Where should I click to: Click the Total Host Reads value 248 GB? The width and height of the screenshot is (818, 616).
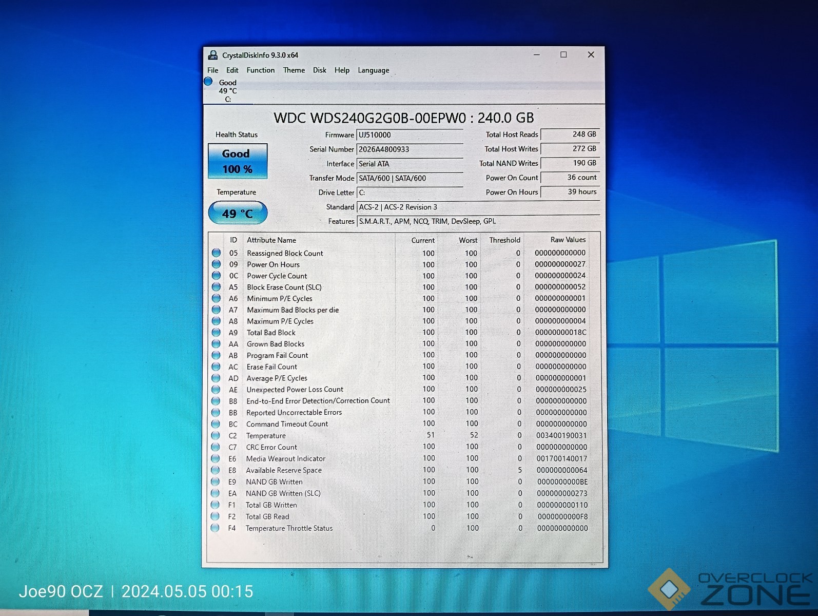(x=570, y=134)
